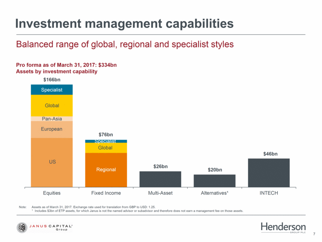Click the Pan-Asia segment in Equities bar
This screenshot has height=242, width=322.
(52, 119)
